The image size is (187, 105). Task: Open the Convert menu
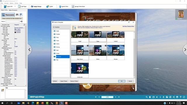[x=6, y=3]
